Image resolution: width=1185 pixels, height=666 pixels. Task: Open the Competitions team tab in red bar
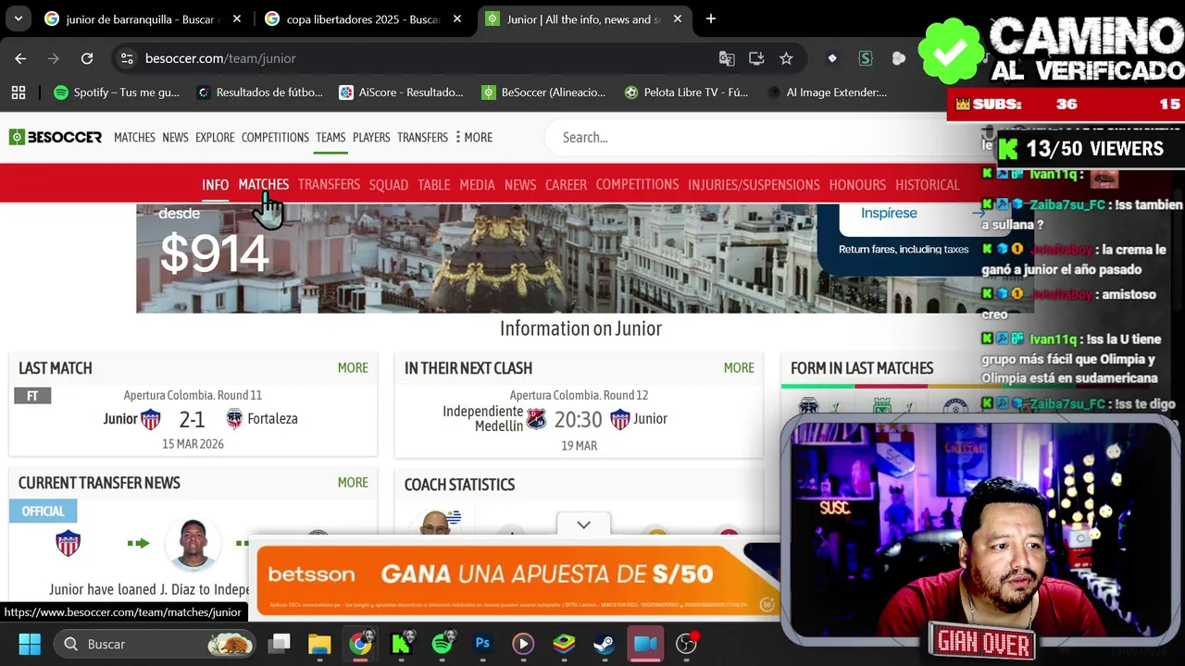[x=637, y=185]
